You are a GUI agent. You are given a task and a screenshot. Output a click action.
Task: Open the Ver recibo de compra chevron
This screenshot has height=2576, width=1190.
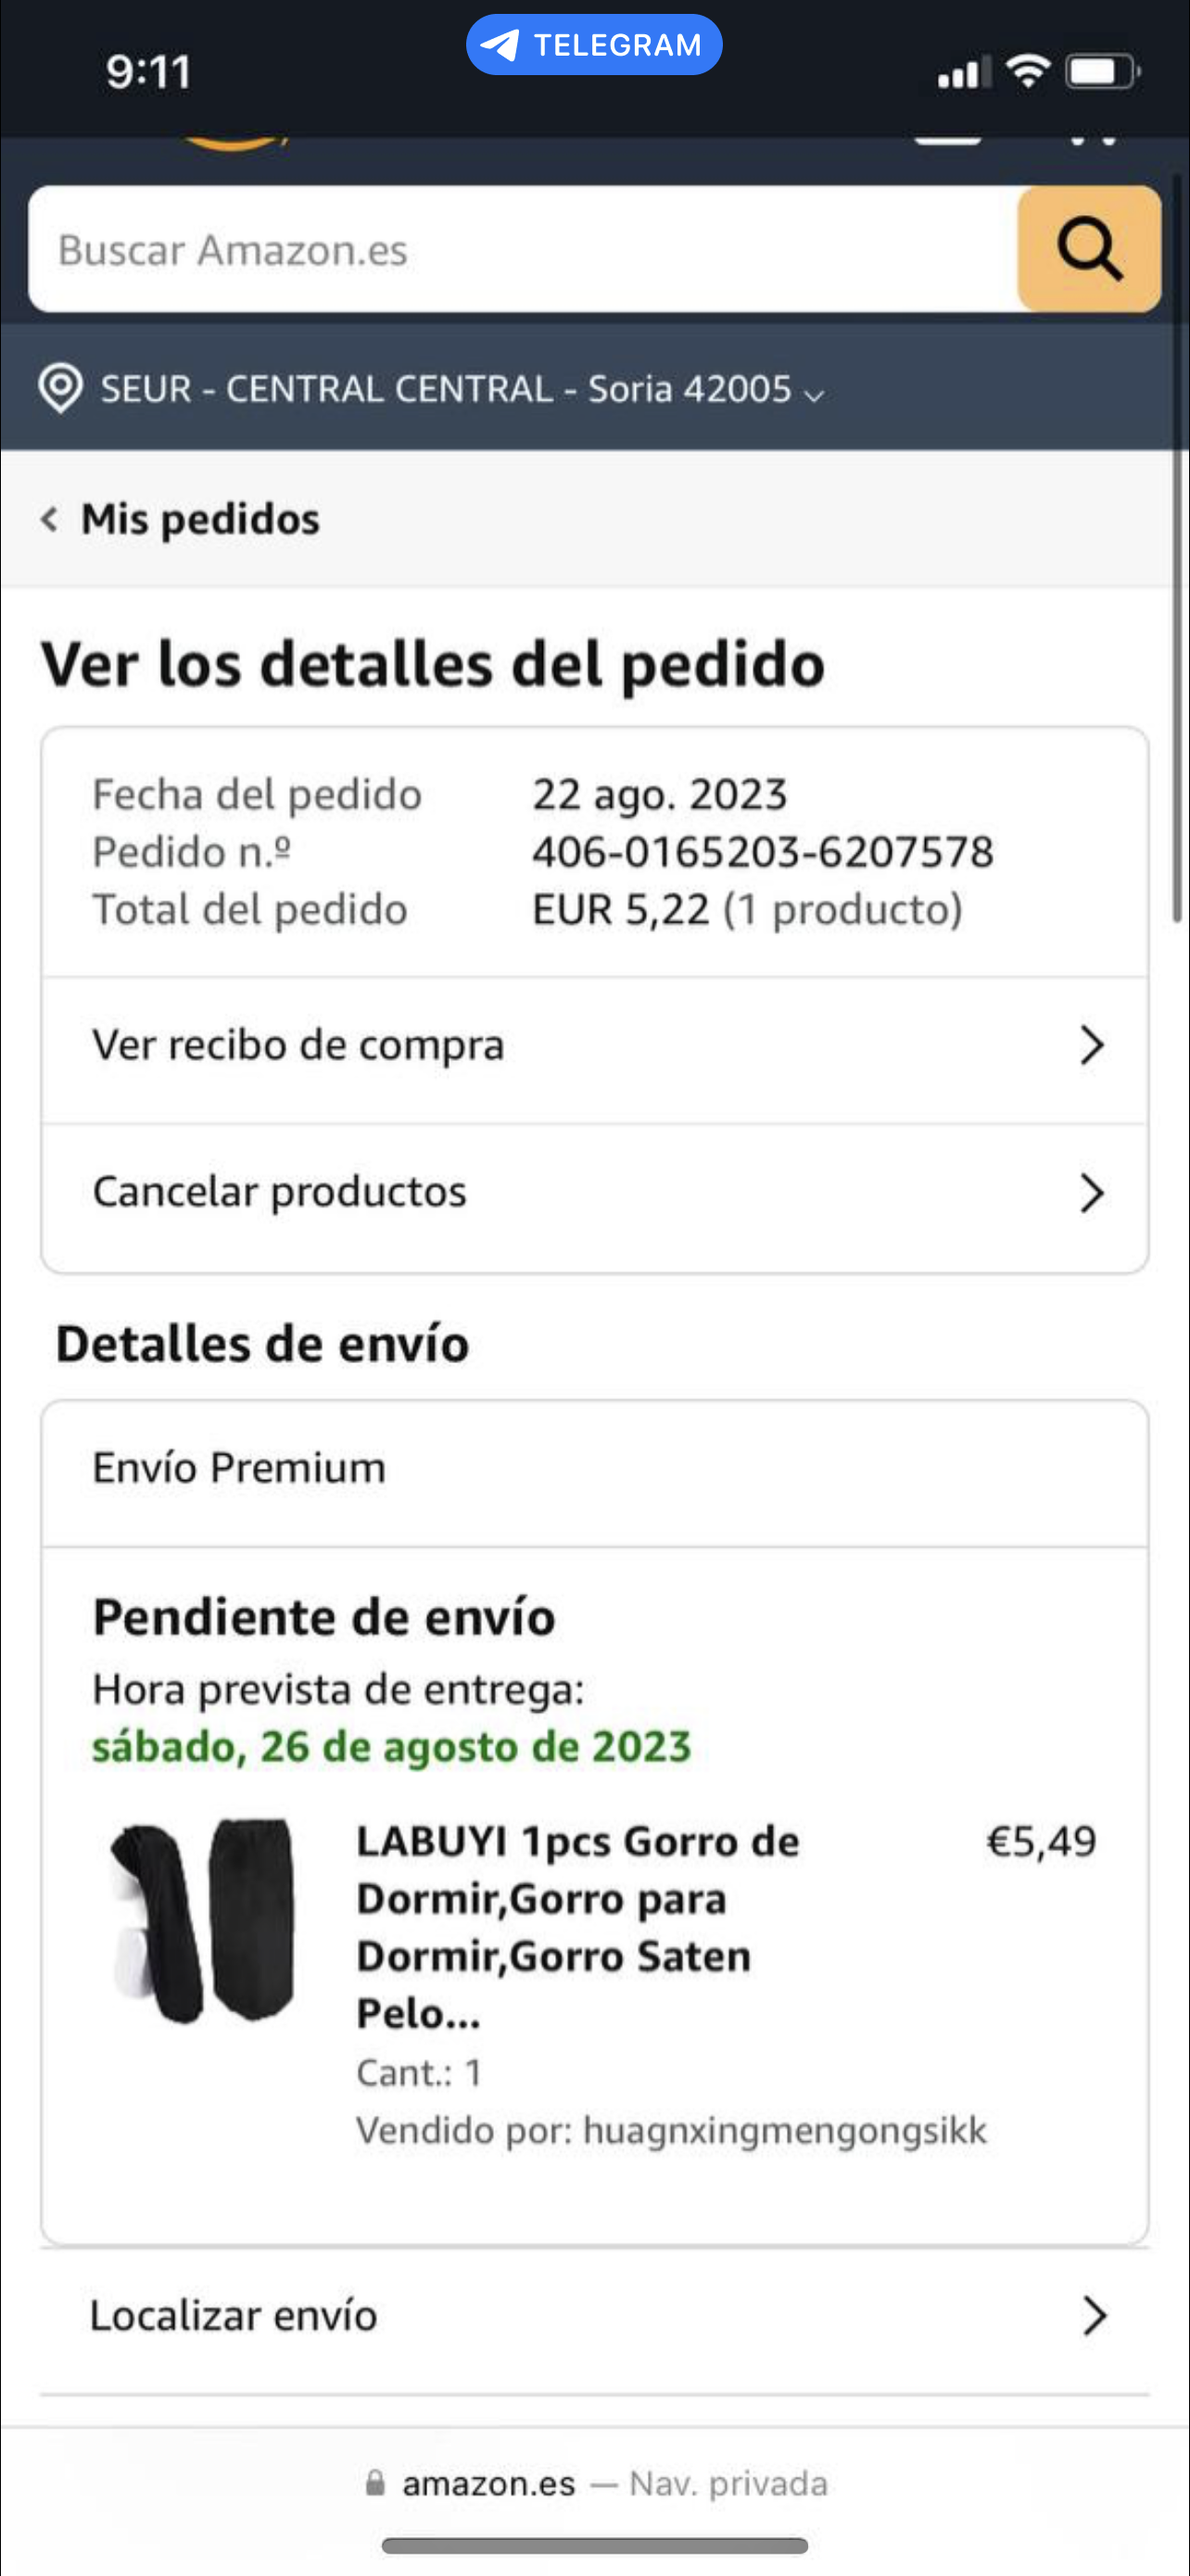point(1091,1045)
